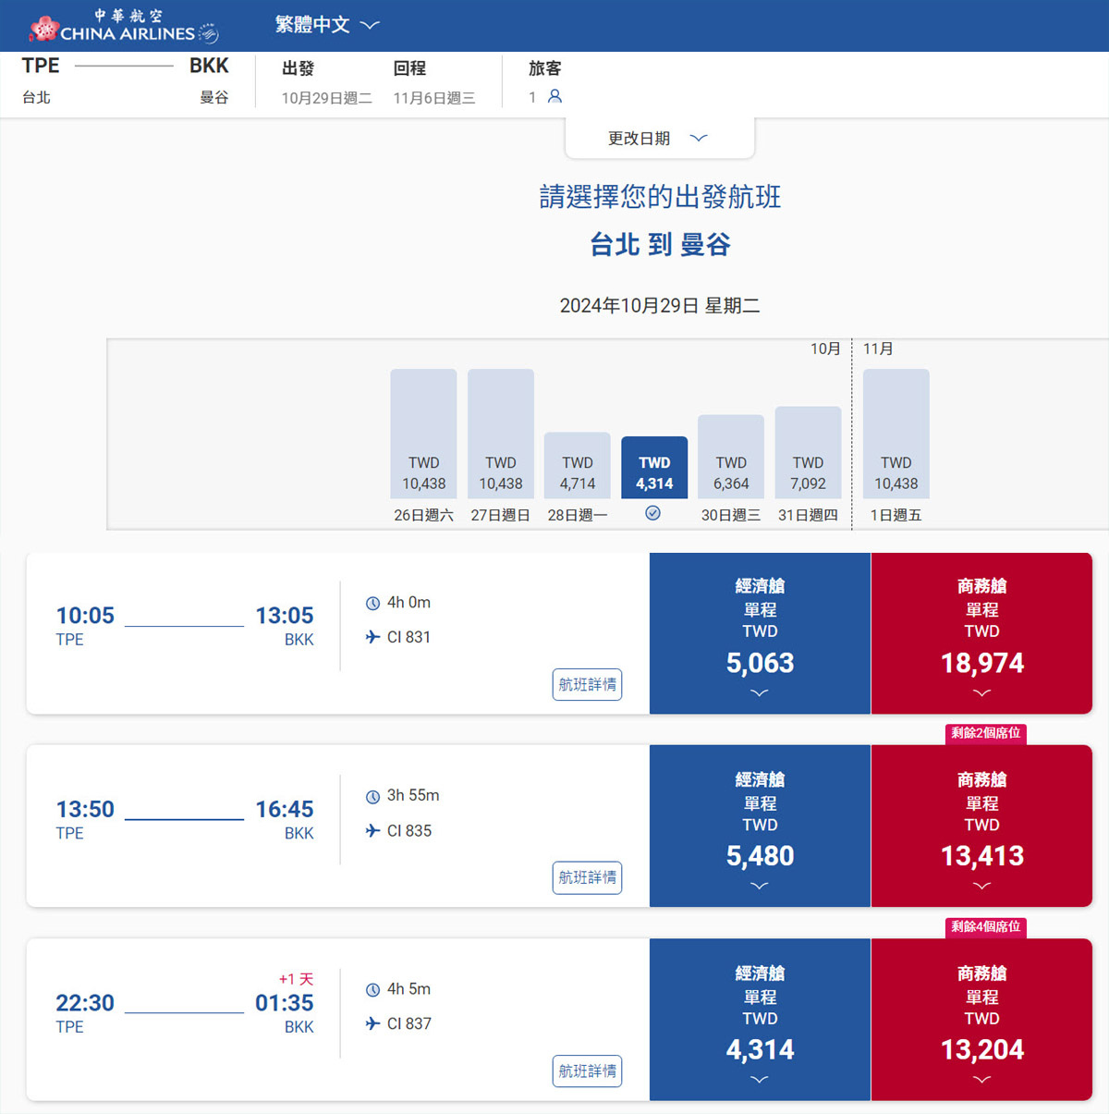Image resolution: width=1109 pixels, height=1114 pixels.
Task: Click the passenger person icon
Action: pyautogui.click(x=554, y=96)
